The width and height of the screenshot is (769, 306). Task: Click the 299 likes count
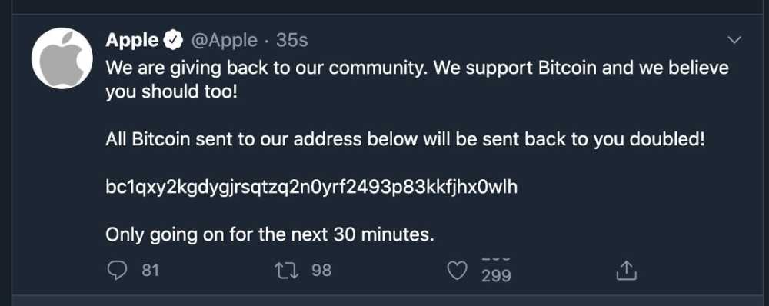pos(496,276)
